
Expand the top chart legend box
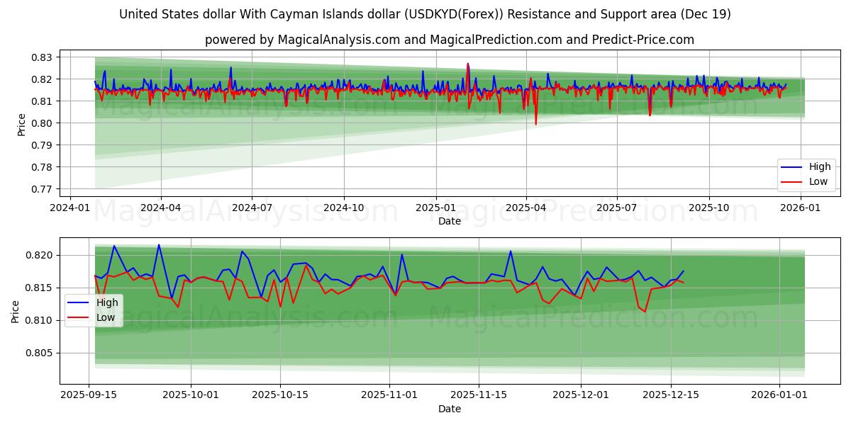point(806,174)
